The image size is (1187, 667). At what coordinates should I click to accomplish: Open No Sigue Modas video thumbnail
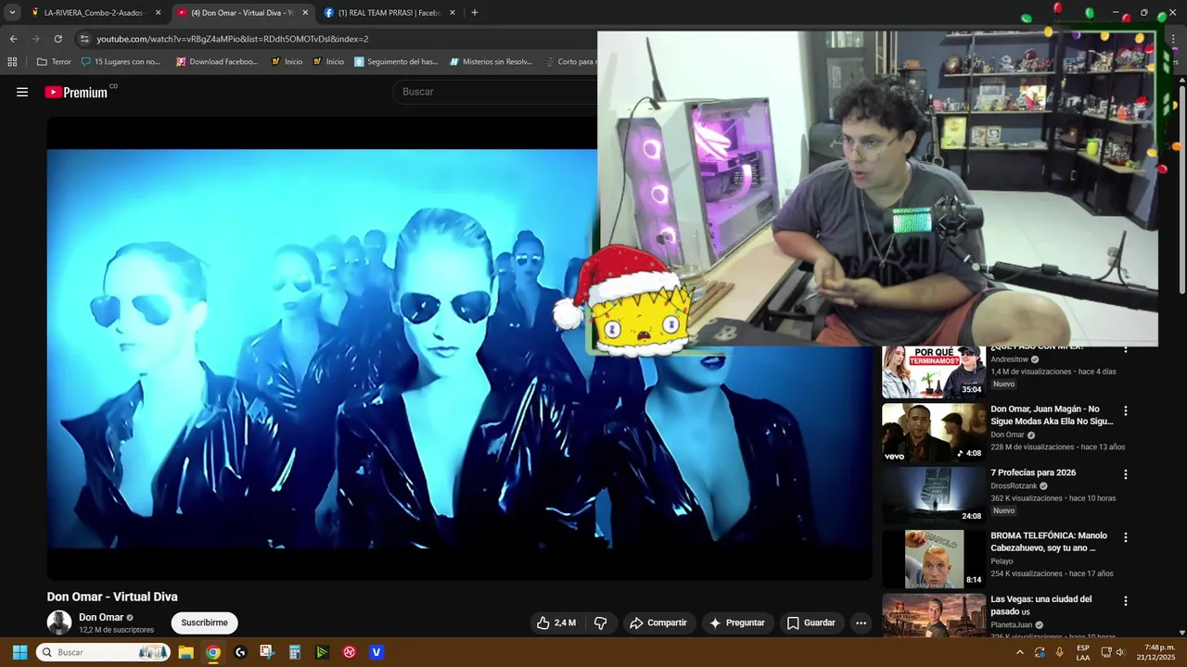[933, 433]
